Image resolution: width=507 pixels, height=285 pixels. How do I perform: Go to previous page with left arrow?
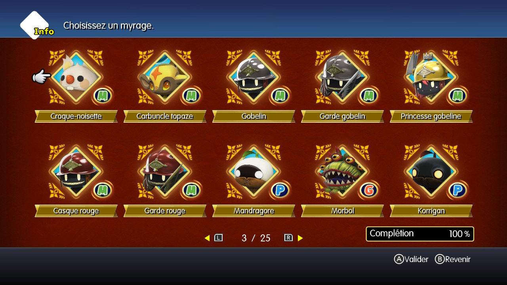click(207, 238)
